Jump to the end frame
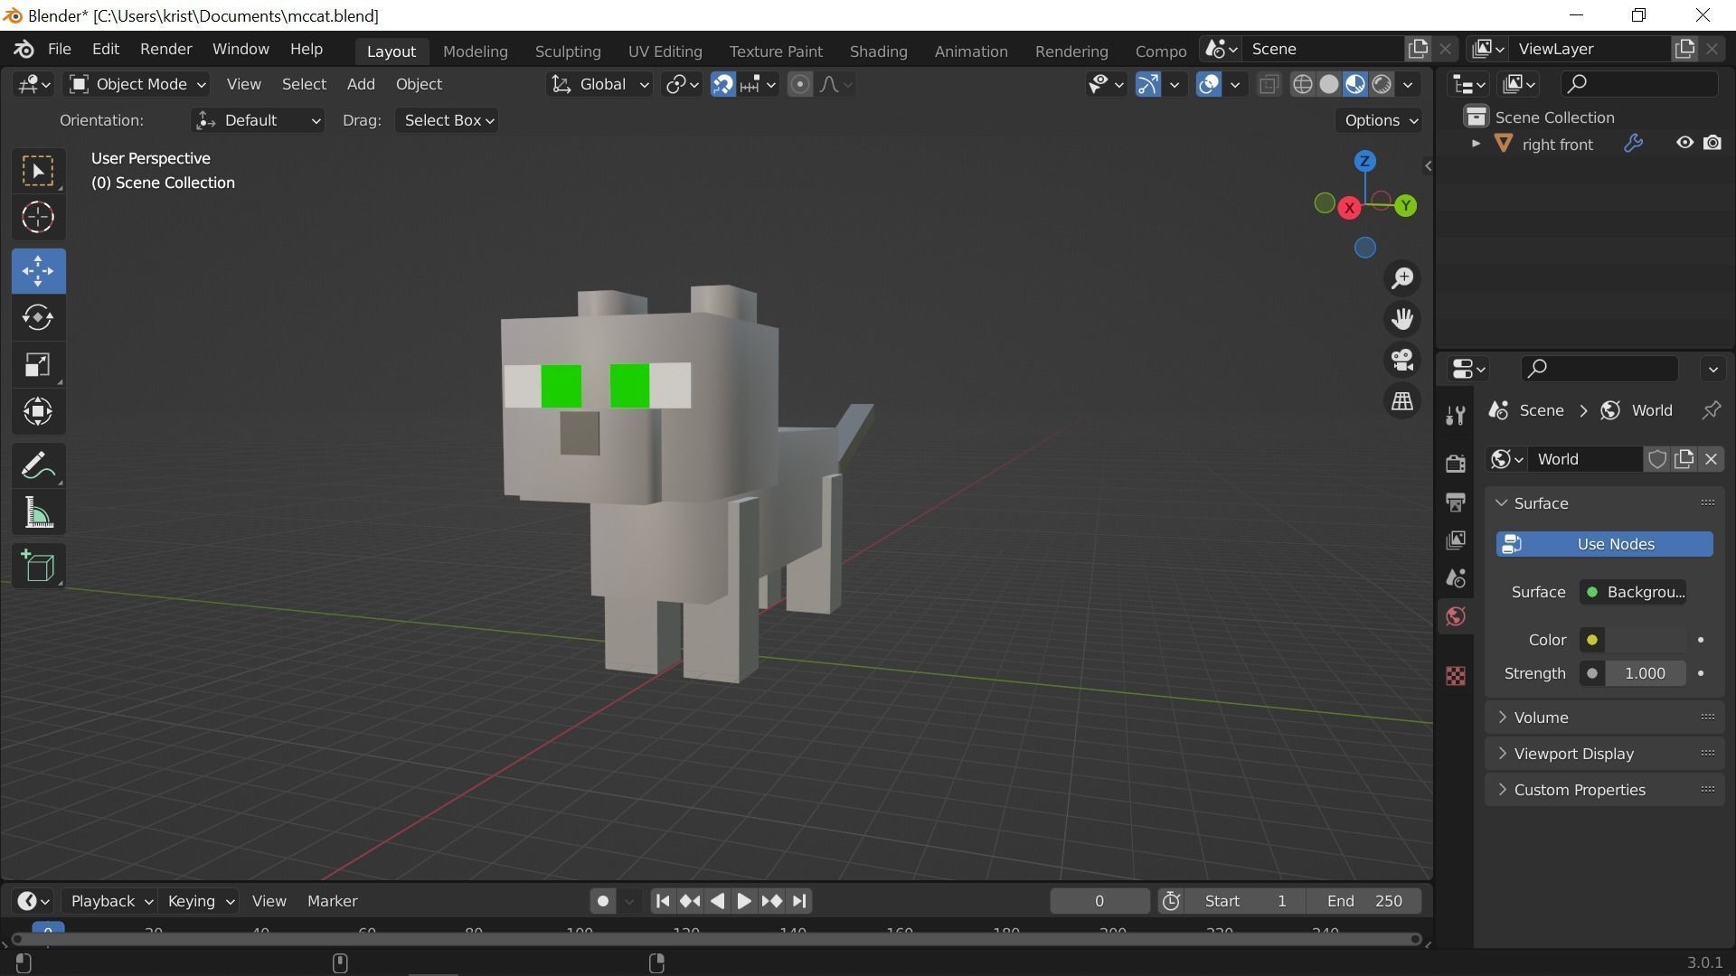The width and height of the screenshot is (1736, 976). [798, 901]
